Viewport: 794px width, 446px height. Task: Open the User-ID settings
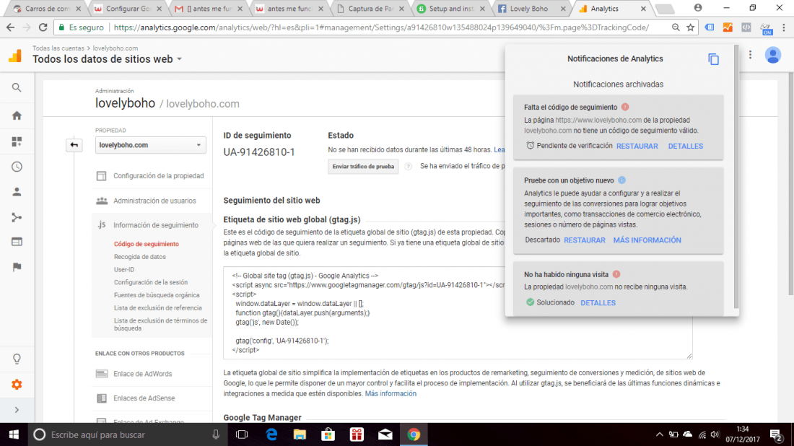point(124,270)
